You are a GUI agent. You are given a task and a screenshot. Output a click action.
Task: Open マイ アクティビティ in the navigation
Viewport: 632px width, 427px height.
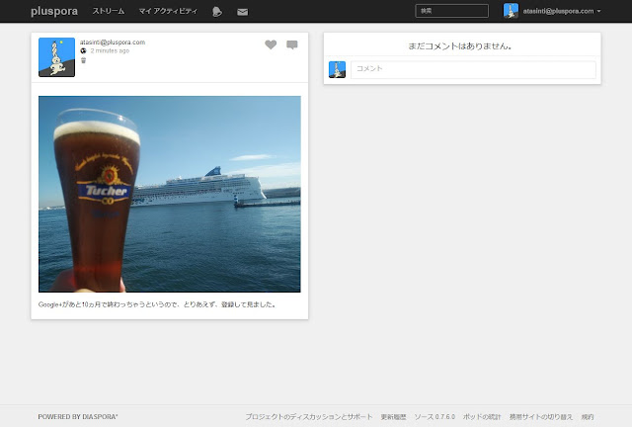coord(168,11)
